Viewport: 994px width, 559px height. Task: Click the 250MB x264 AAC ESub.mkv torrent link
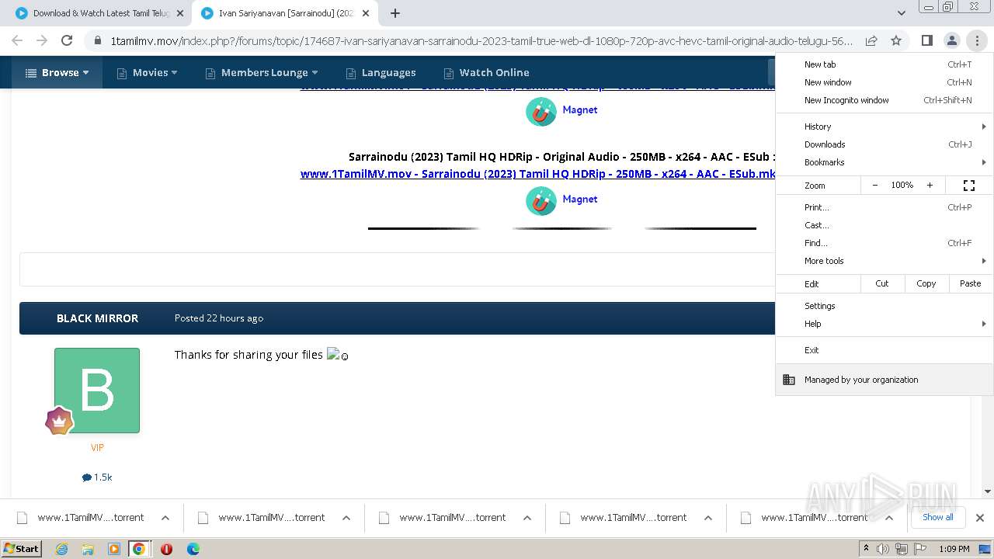(x=538, y=174)
